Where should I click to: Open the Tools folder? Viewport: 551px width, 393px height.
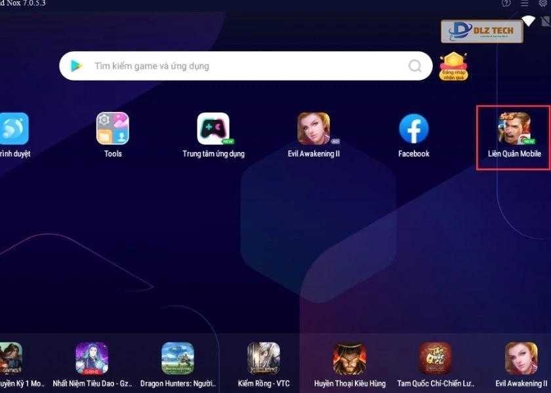(x=113, y=129)
